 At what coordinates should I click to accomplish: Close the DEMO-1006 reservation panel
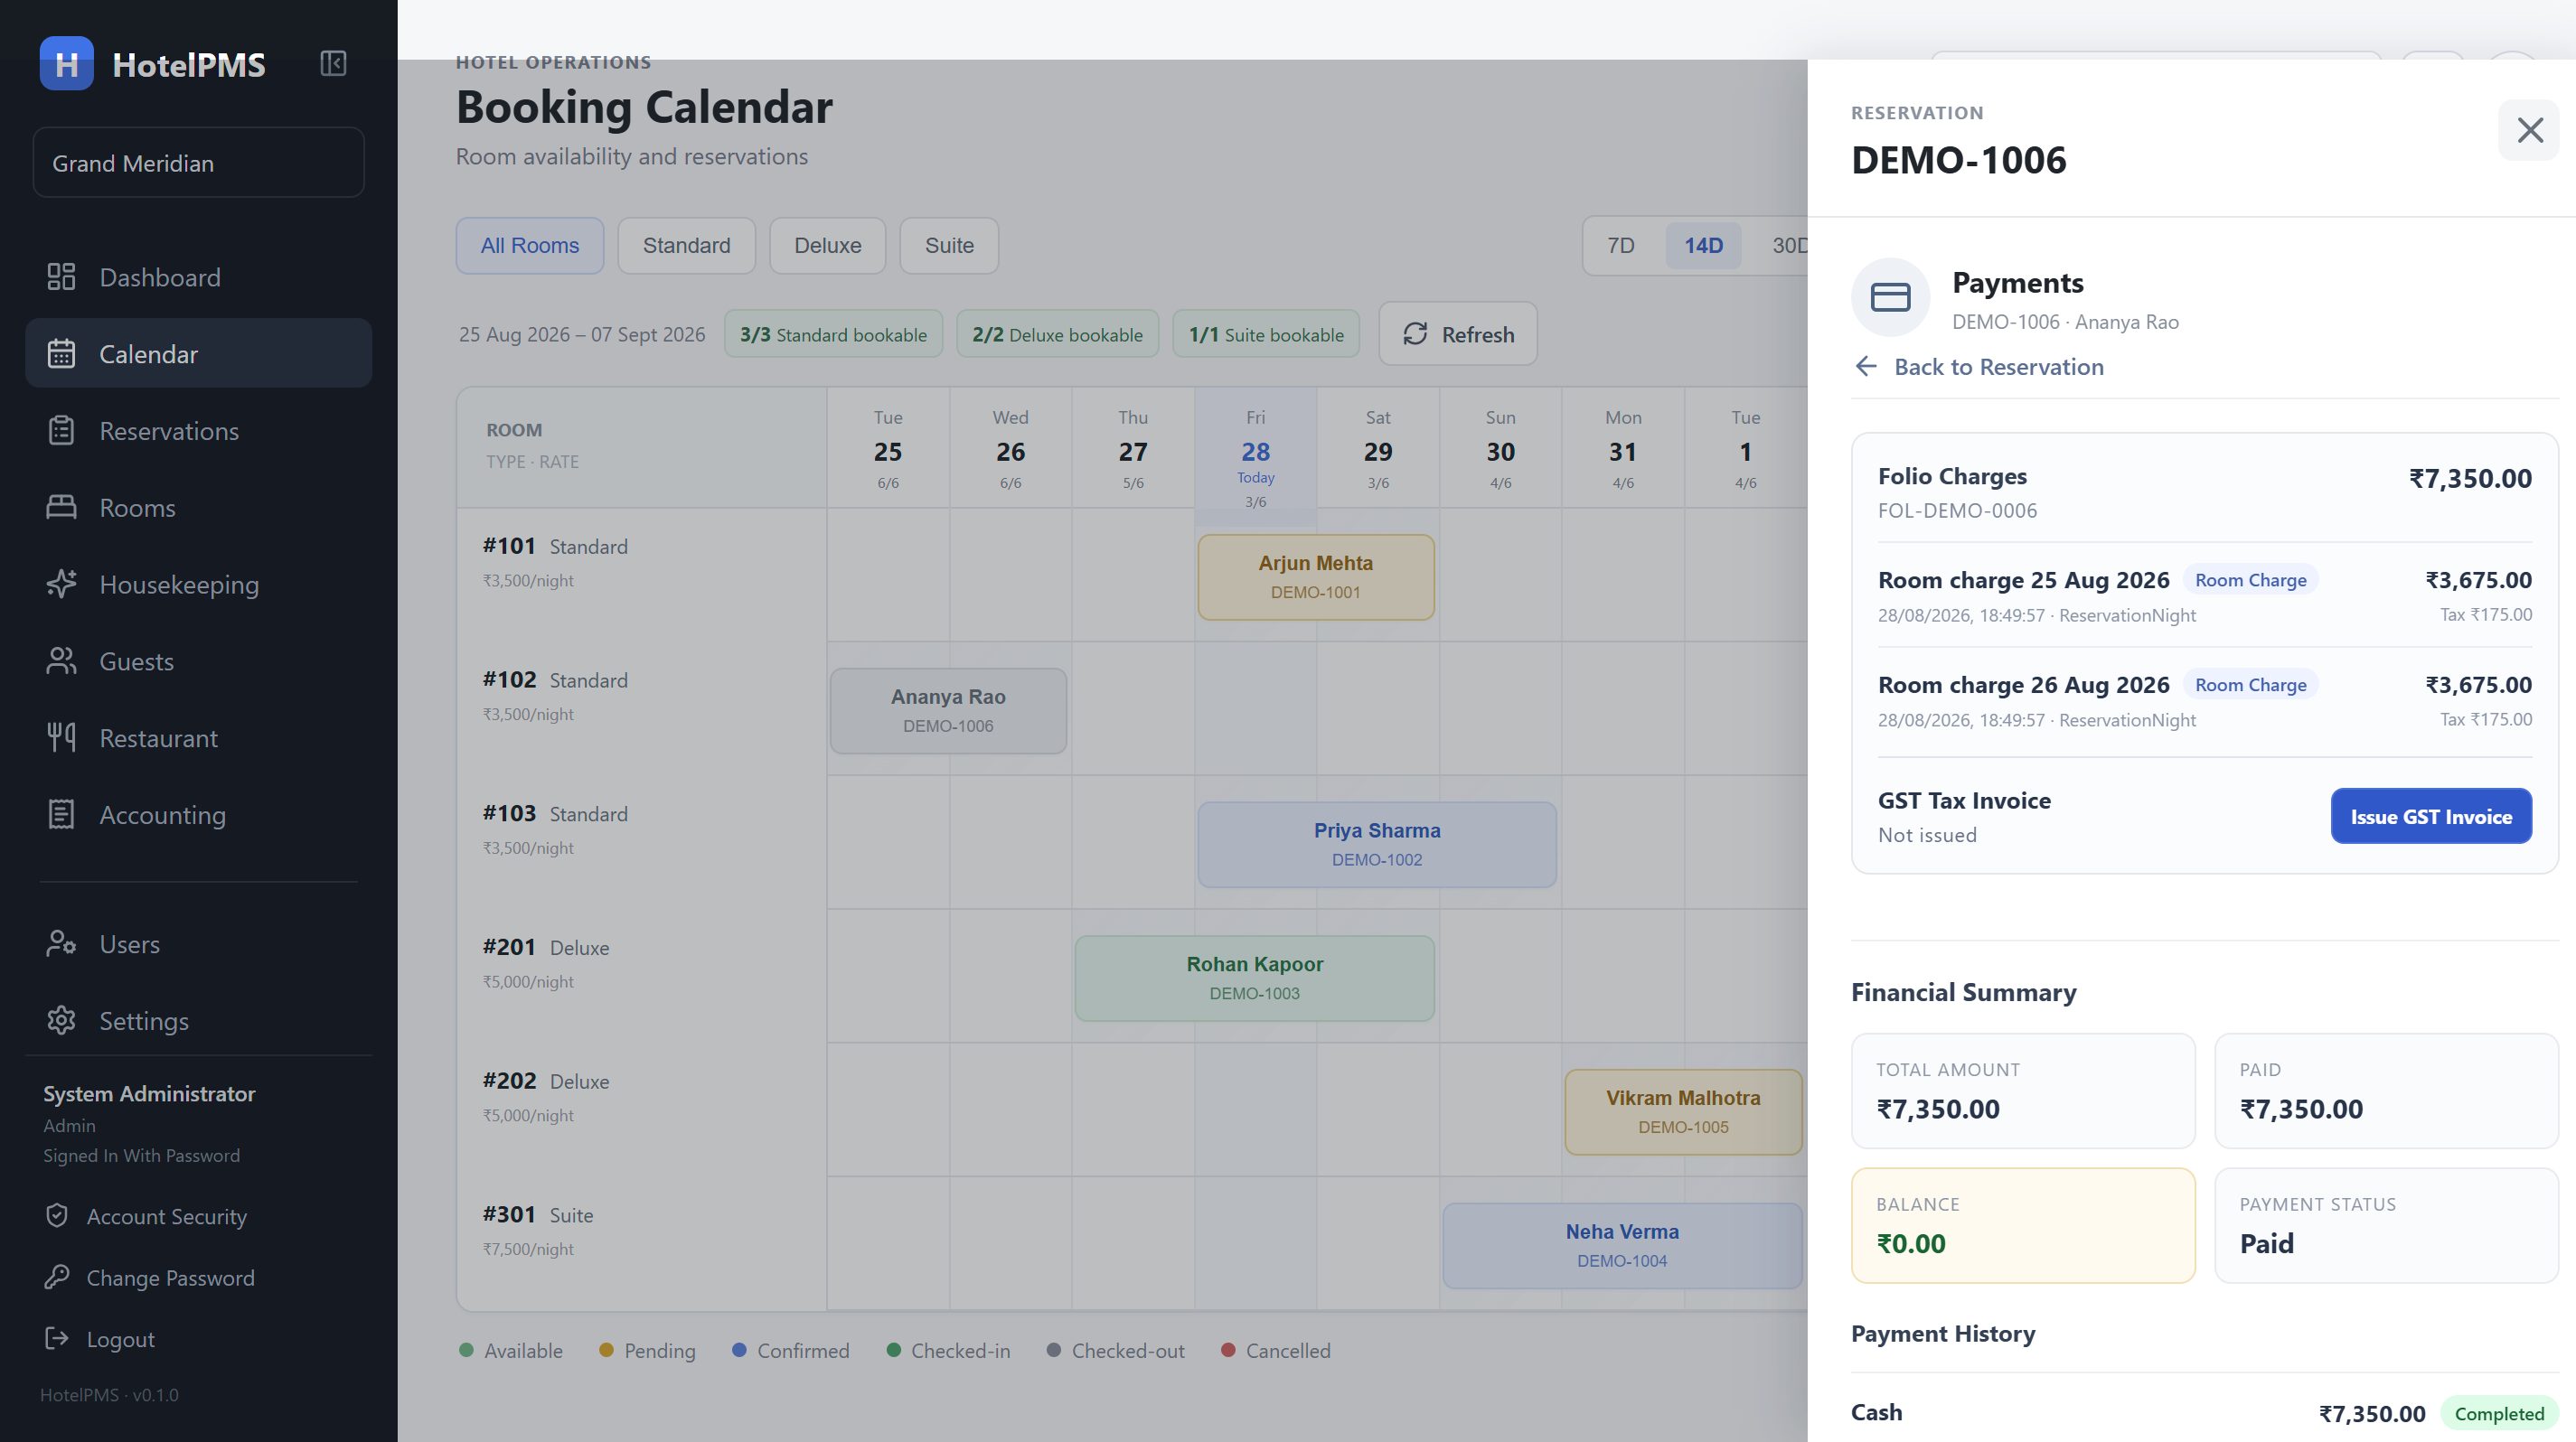coord(2529,130)
